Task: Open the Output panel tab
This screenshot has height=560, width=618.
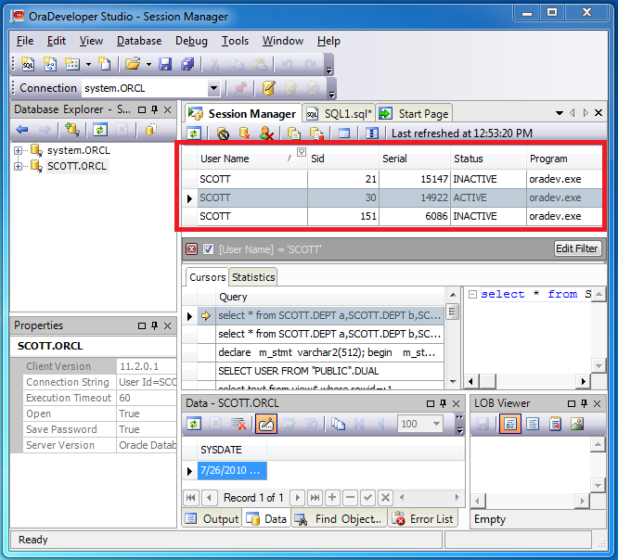Action: 212,519
